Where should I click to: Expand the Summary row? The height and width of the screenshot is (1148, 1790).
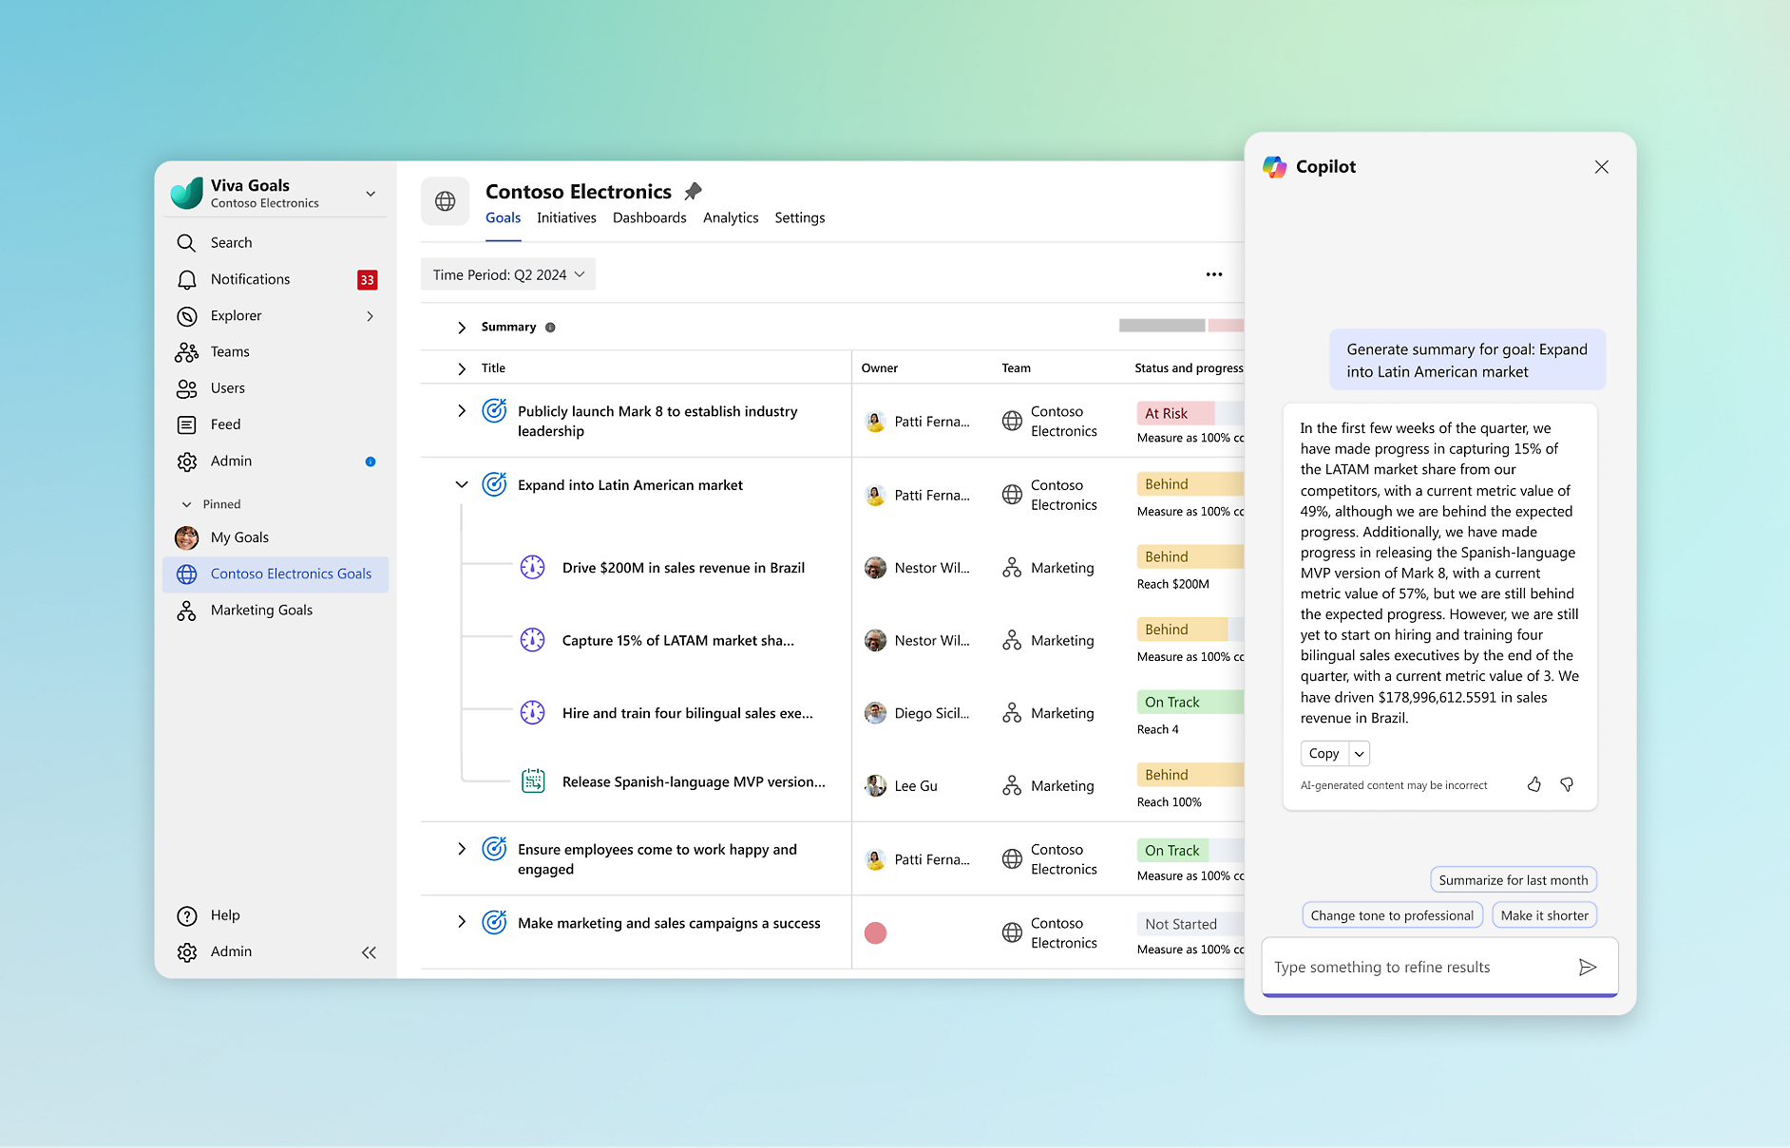point(462,328)
